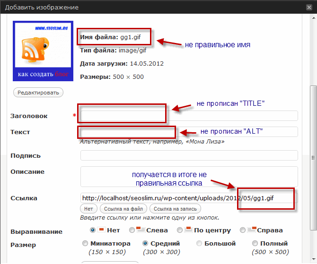This screenshot has width=317, height=264.
Task: Click the Дата загрузки: 14.05.2012 text
Action: 122,64
